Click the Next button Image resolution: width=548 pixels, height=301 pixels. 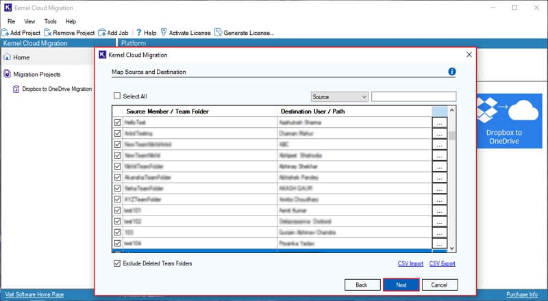(x=401, y=285)
